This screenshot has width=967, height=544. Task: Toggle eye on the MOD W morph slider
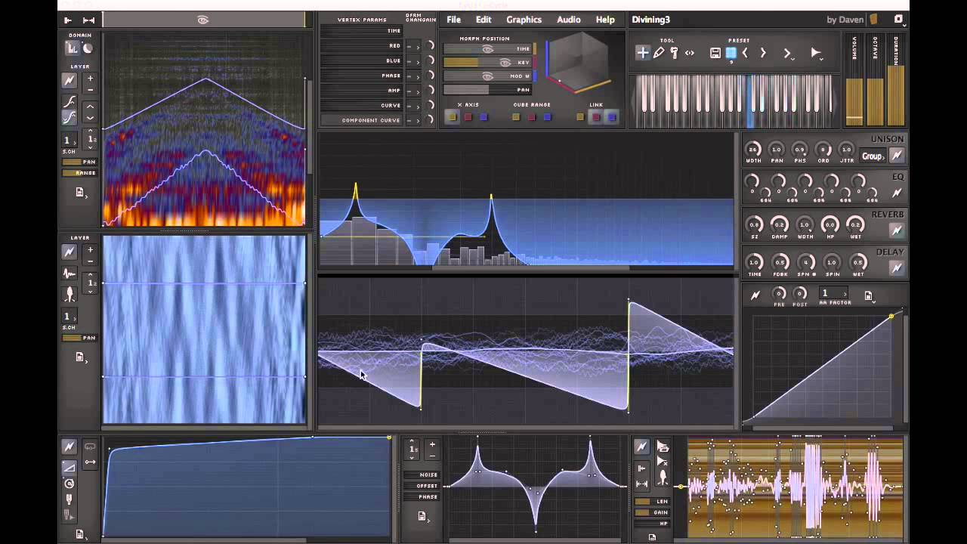[x=487, y=76]
